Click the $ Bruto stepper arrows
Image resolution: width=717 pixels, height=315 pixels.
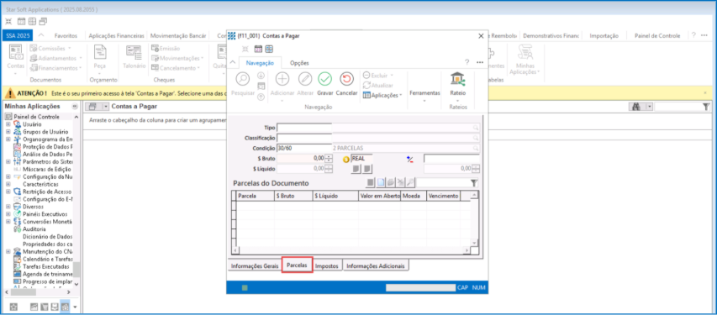[329, 158]
